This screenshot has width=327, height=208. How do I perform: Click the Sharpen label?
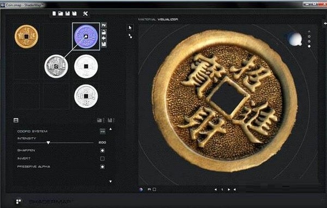26,150
